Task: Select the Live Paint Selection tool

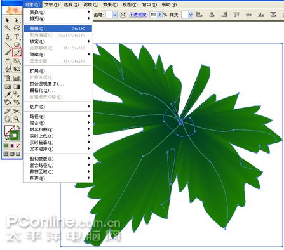Action: (x=17, y=102)
